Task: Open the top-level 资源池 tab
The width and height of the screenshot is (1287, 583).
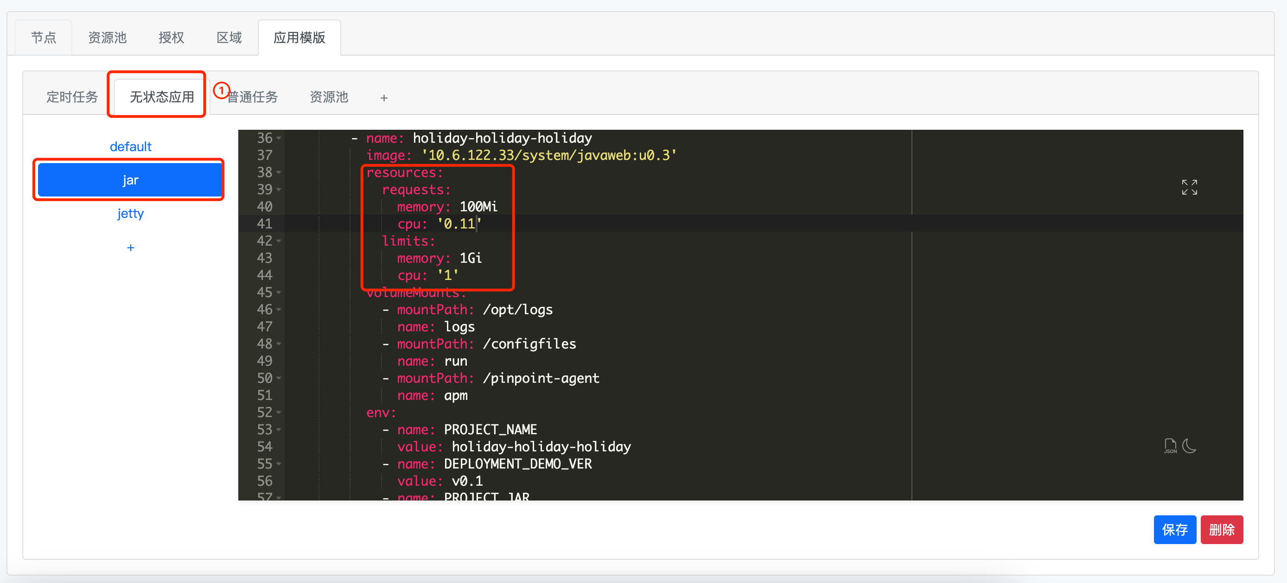Action: click(x=108, y=38)
